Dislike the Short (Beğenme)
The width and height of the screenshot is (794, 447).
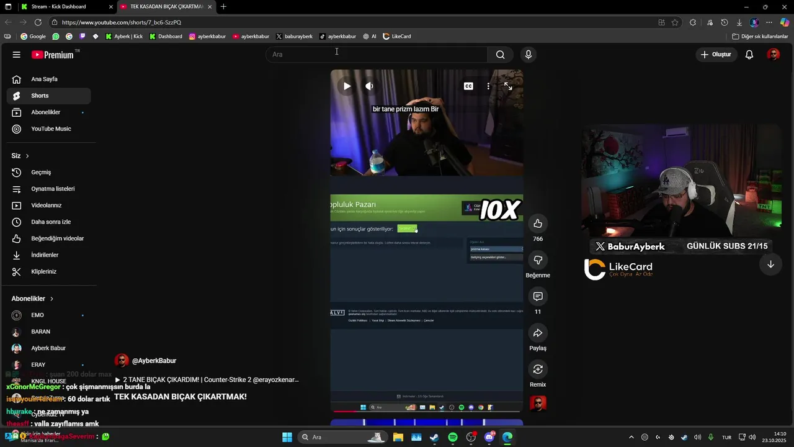pos(538,260)
